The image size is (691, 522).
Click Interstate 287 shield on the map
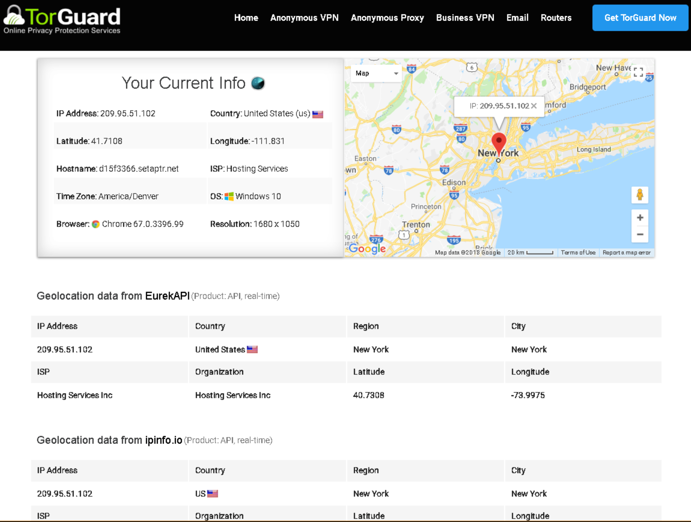(x=460, y=129)
